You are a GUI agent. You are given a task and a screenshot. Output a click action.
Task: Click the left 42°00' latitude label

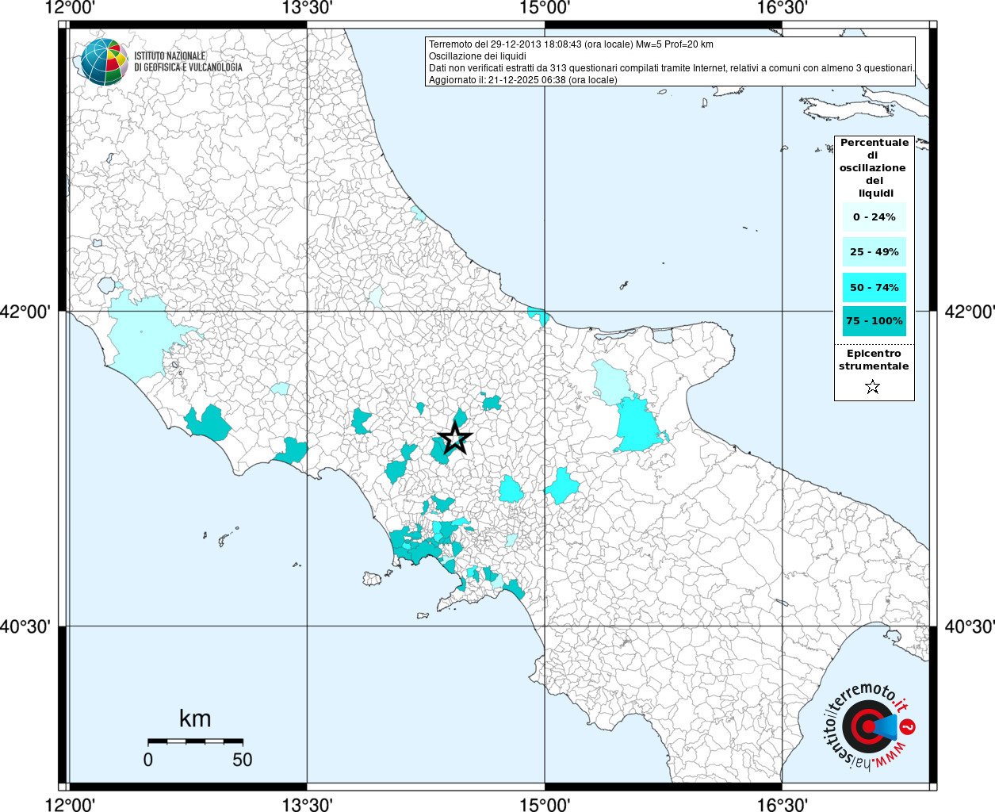coord(25,312)
